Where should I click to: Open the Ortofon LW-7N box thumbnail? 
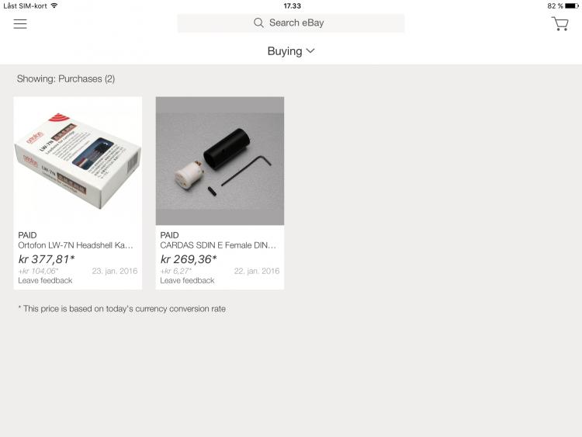click(78, 161)
